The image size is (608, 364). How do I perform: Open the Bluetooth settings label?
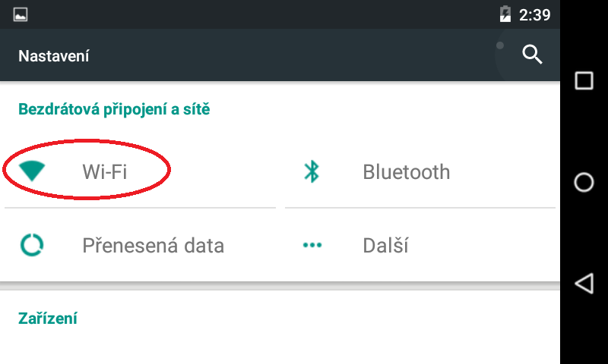406,171
